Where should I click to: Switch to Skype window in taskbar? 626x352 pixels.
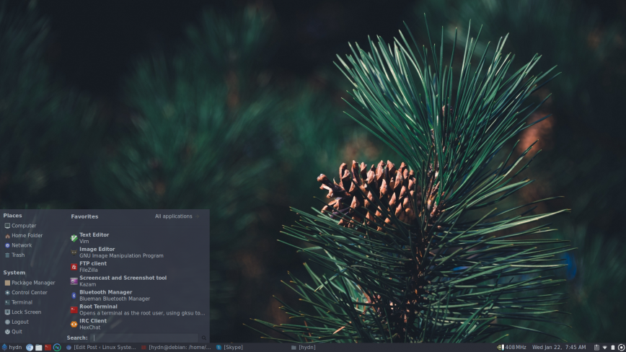click(x=229, y=347)
